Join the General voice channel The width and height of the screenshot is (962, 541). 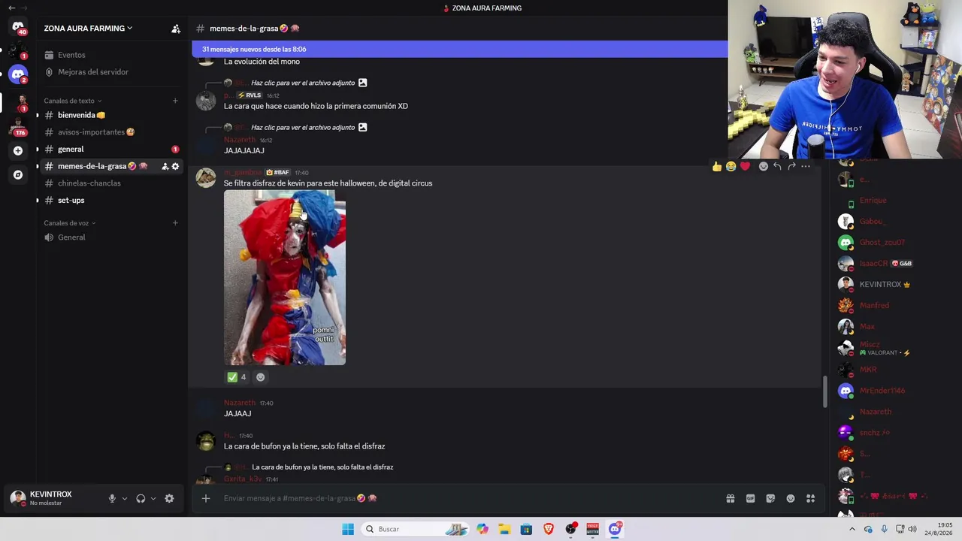(110, 237)
